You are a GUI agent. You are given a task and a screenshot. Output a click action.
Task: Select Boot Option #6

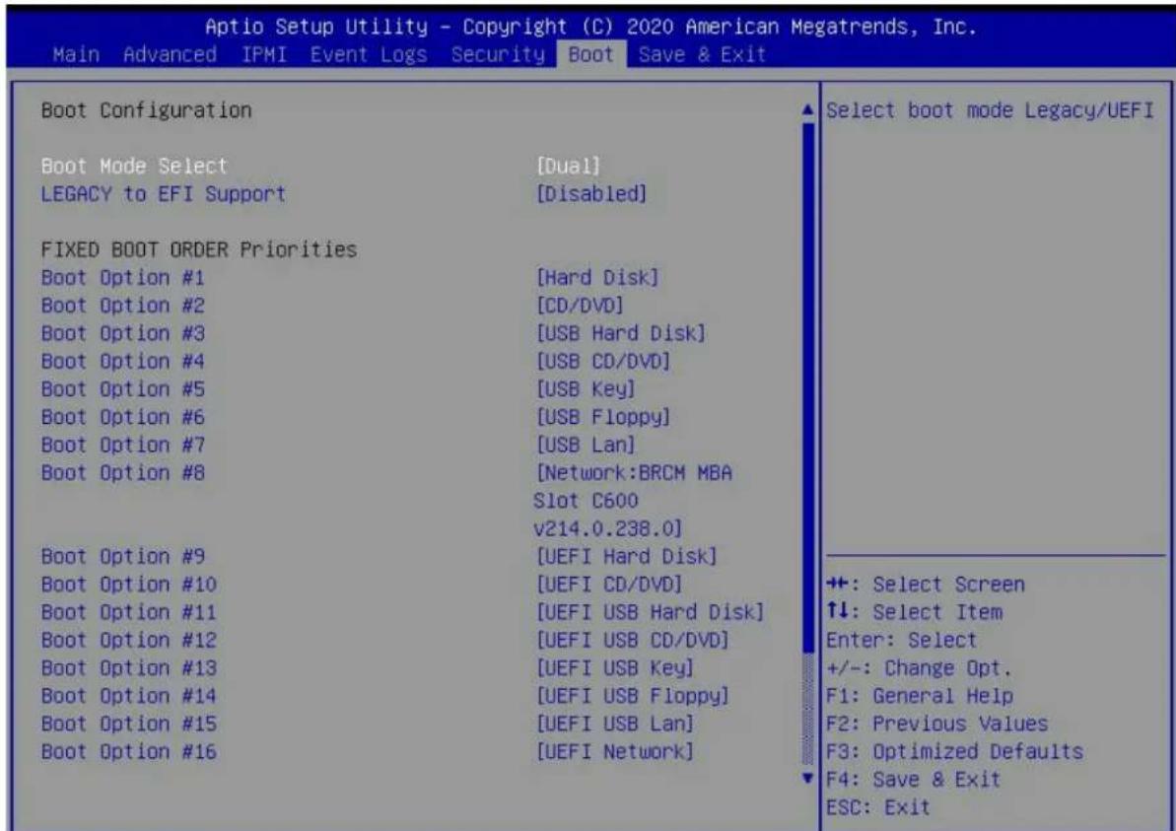click(122, 417)
